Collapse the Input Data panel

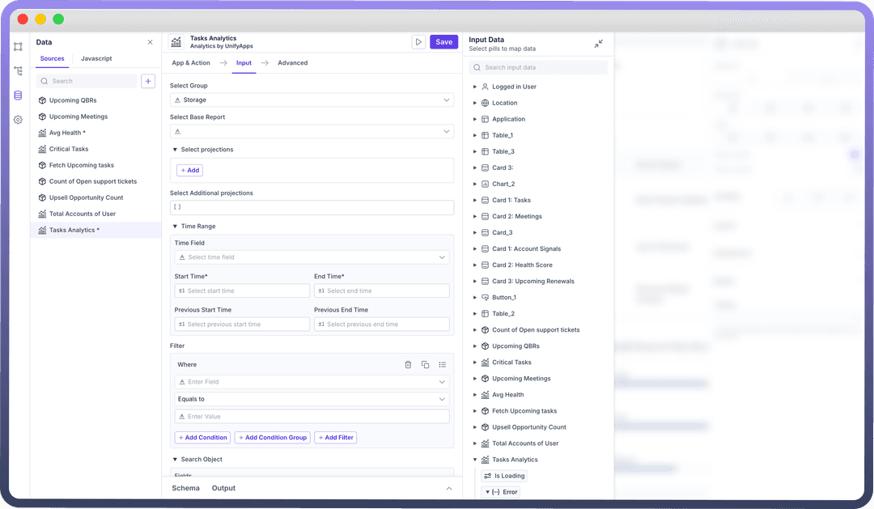[598, 44]
